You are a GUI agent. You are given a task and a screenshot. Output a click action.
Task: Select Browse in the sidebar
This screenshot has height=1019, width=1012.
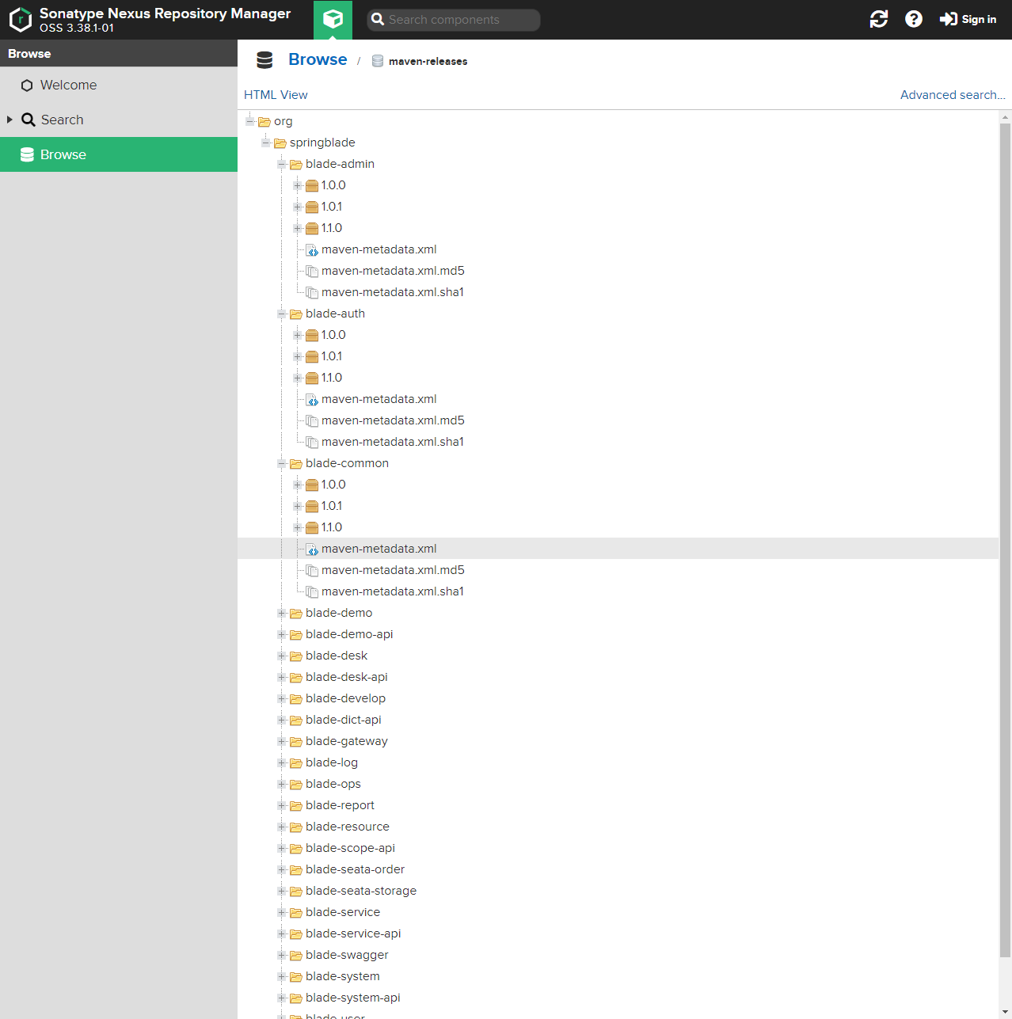119,154
